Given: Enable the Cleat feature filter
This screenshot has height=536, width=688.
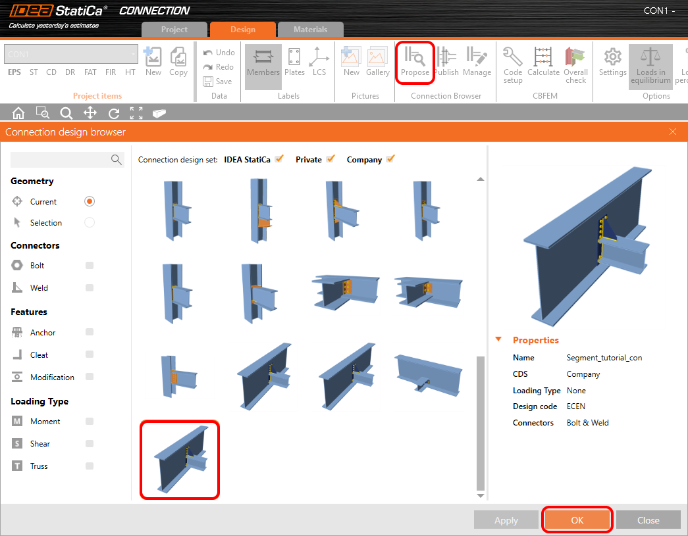Looking at the screenshot, I should (x=90, y=354).
